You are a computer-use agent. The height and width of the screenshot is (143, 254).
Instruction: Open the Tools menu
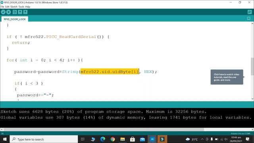tap(21, 7)
